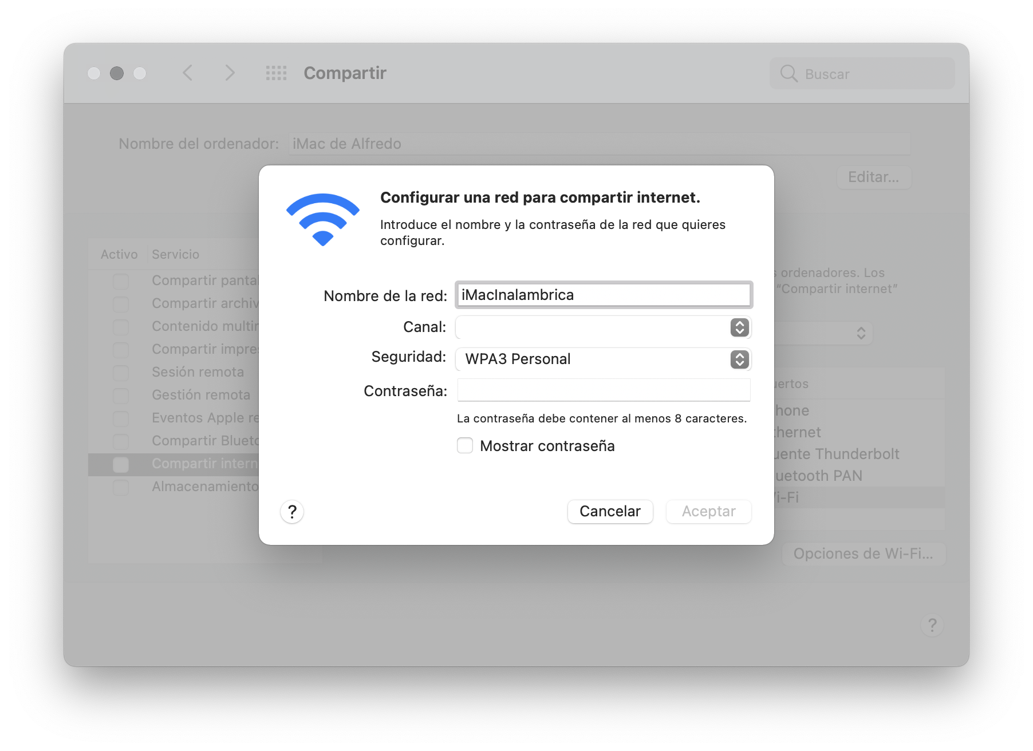This screenshot has width=1033, height=751.
Task: Open the connection source popup behind the dialog
Action: (x=823, y=333)
